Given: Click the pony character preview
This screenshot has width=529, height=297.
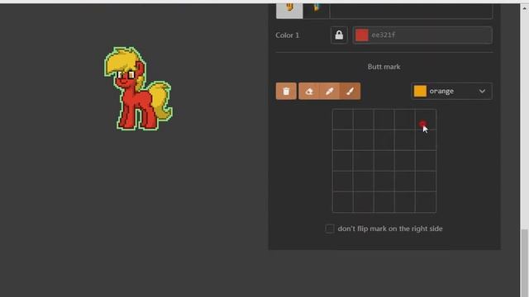Looking at the screenshot, I should (x=138, y=88).
